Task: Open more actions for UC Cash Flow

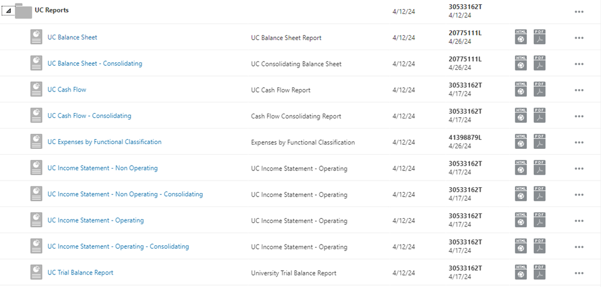Action: pos(579,90)
